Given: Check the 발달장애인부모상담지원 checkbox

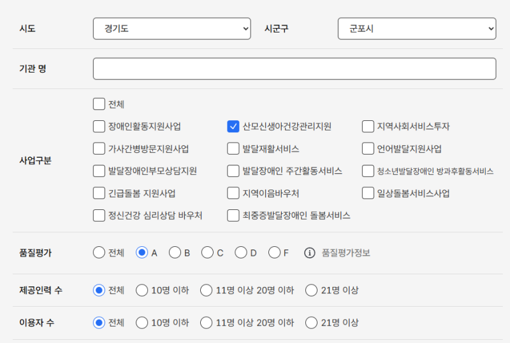Looking at the screenshot, I should 99,171.
